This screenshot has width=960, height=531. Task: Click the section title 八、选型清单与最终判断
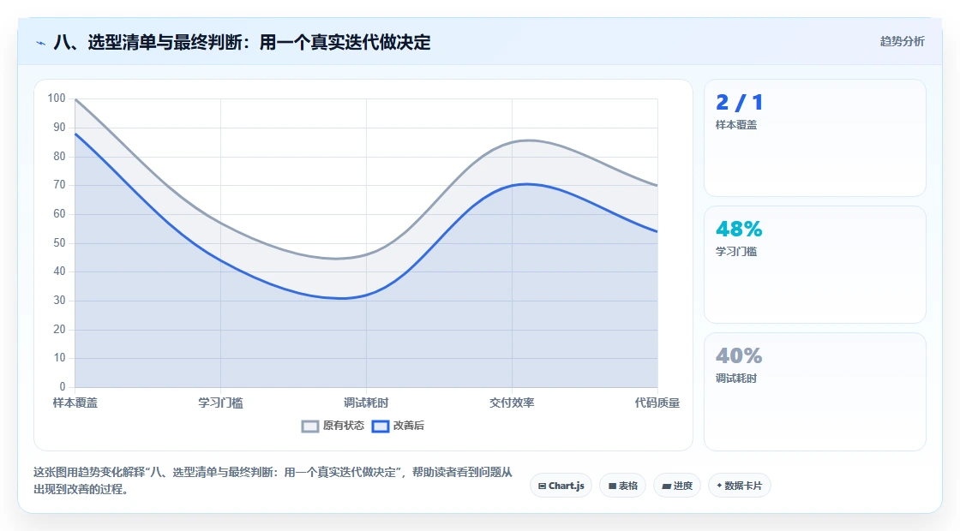(x=242, y=43)
